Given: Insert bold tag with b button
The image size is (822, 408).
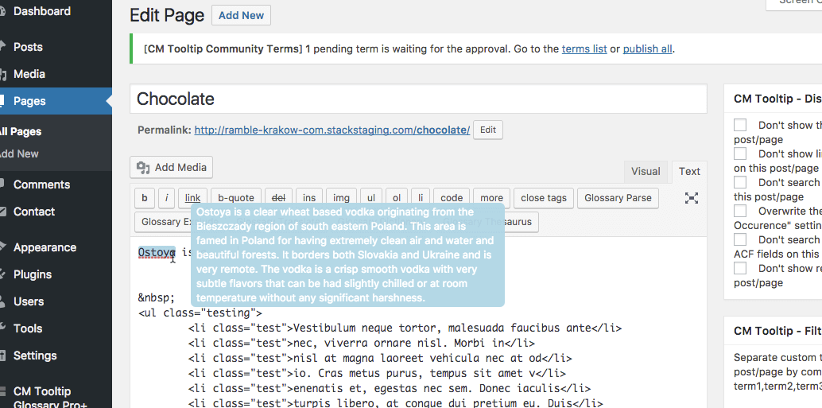Looking at the screenshot, I should [144, 198].
